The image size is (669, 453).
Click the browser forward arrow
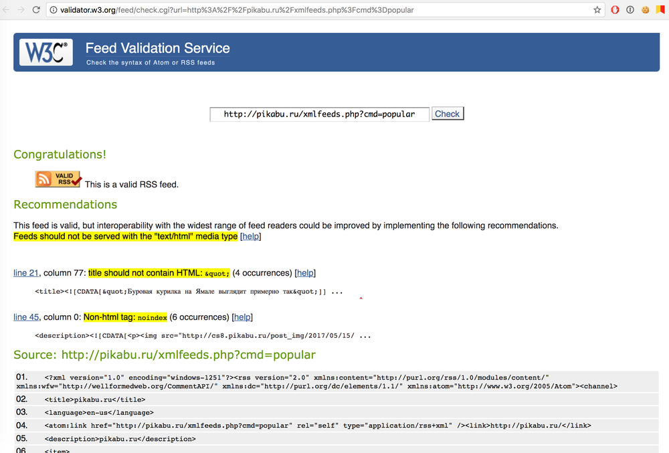[x=21, y=10]
